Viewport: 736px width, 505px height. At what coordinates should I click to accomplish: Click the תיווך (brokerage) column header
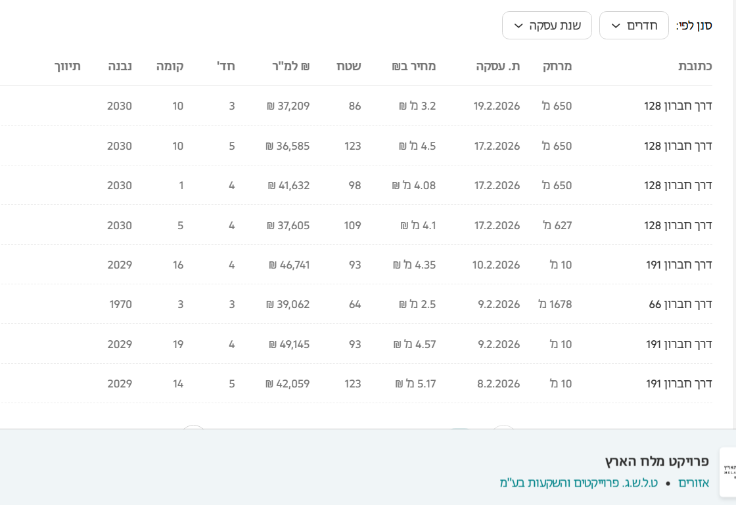coord(68,66)
